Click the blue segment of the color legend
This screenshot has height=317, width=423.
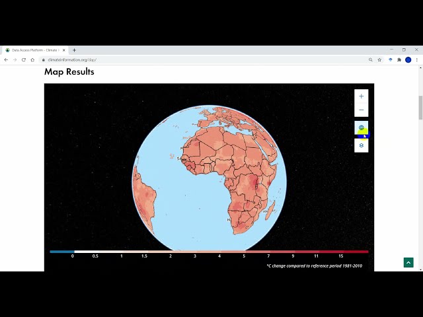coord(62,252)
